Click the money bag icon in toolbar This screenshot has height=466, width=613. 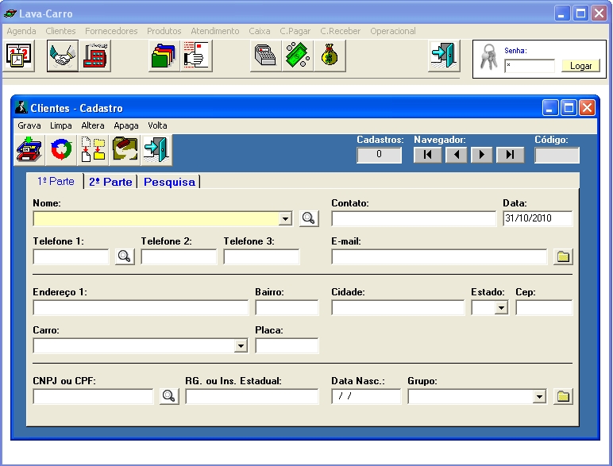click(x=329, y=56)
